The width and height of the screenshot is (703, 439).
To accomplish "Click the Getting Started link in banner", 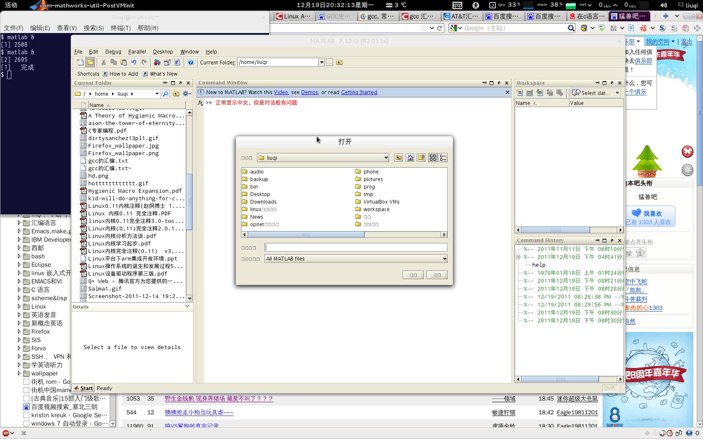I will coord(359,92).
